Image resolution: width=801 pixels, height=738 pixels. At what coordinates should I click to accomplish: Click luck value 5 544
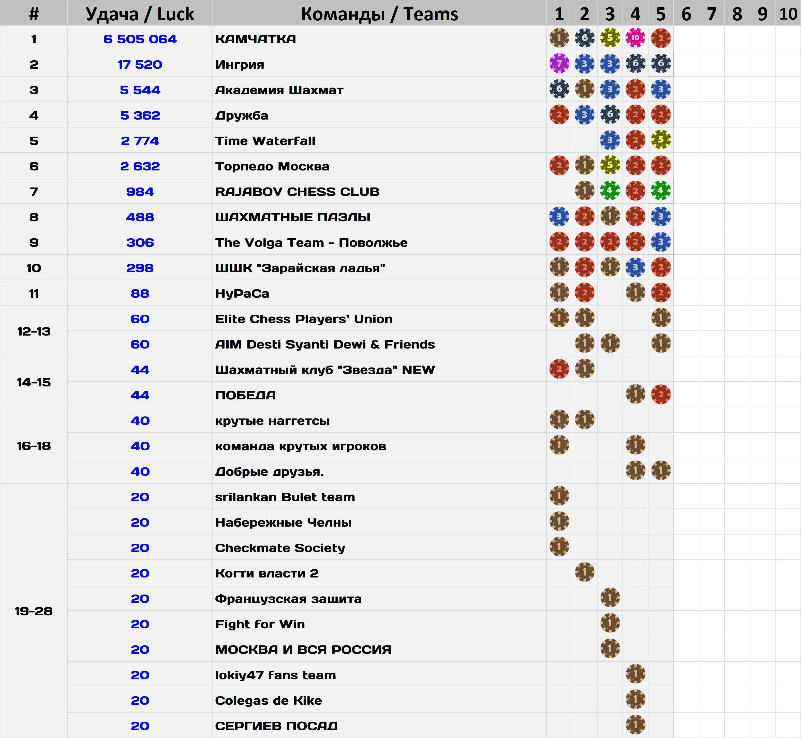click(140, 90)
